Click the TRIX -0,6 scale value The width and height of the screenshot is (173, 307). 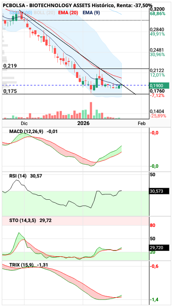coord(154,266)
